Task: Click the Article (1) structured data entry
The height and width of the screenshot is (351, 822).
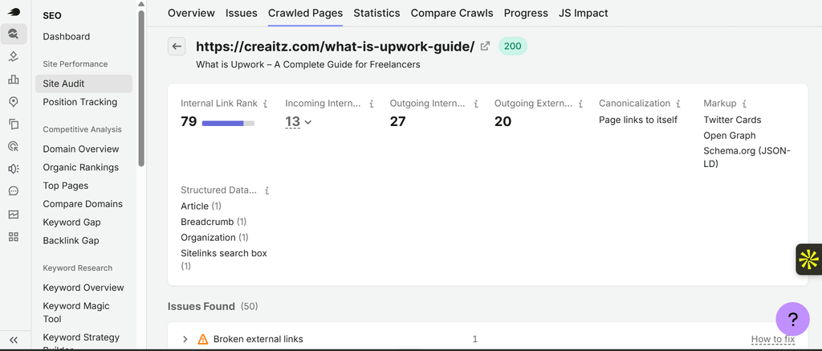Action: pos(201,206)
